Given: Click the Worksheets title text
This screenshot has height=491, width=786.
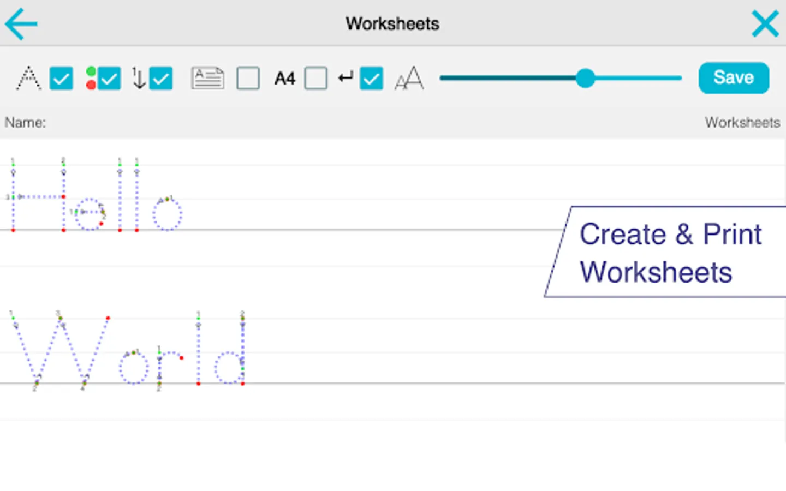Looking at the screenshot, I should click(x=392, y=23).
